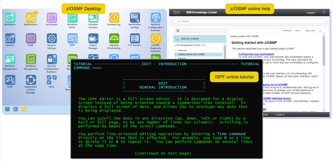This screenshot has width=333, height=162.
Task: Open the General Settings gear icon
Action: pyautogui.click(x=52, y=38)
